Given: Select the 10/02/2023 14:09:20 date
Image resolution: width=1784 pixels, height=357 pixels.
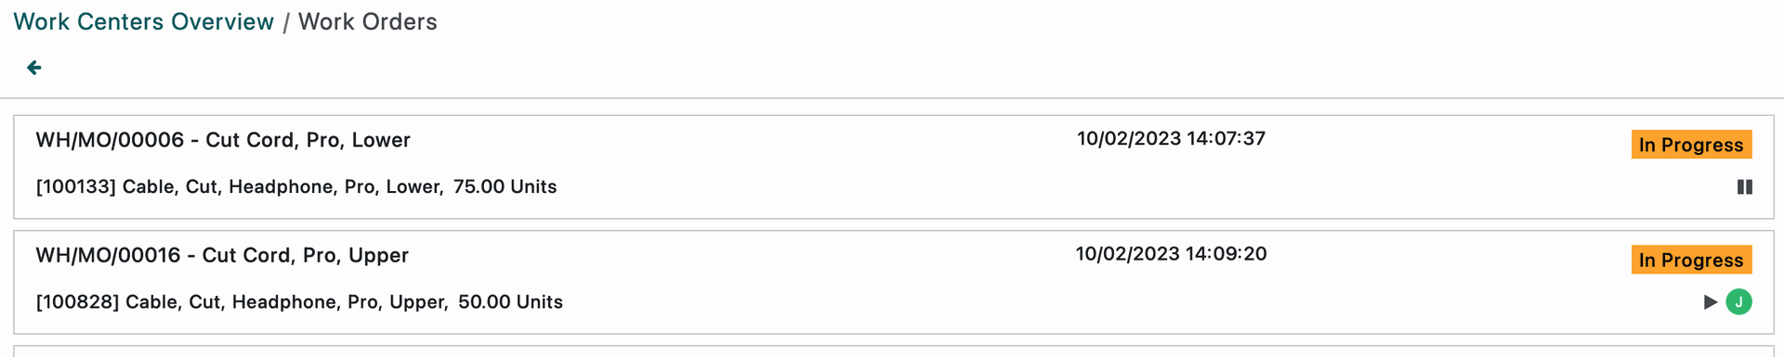Looking at the screenshot, I should [1171, 254].
